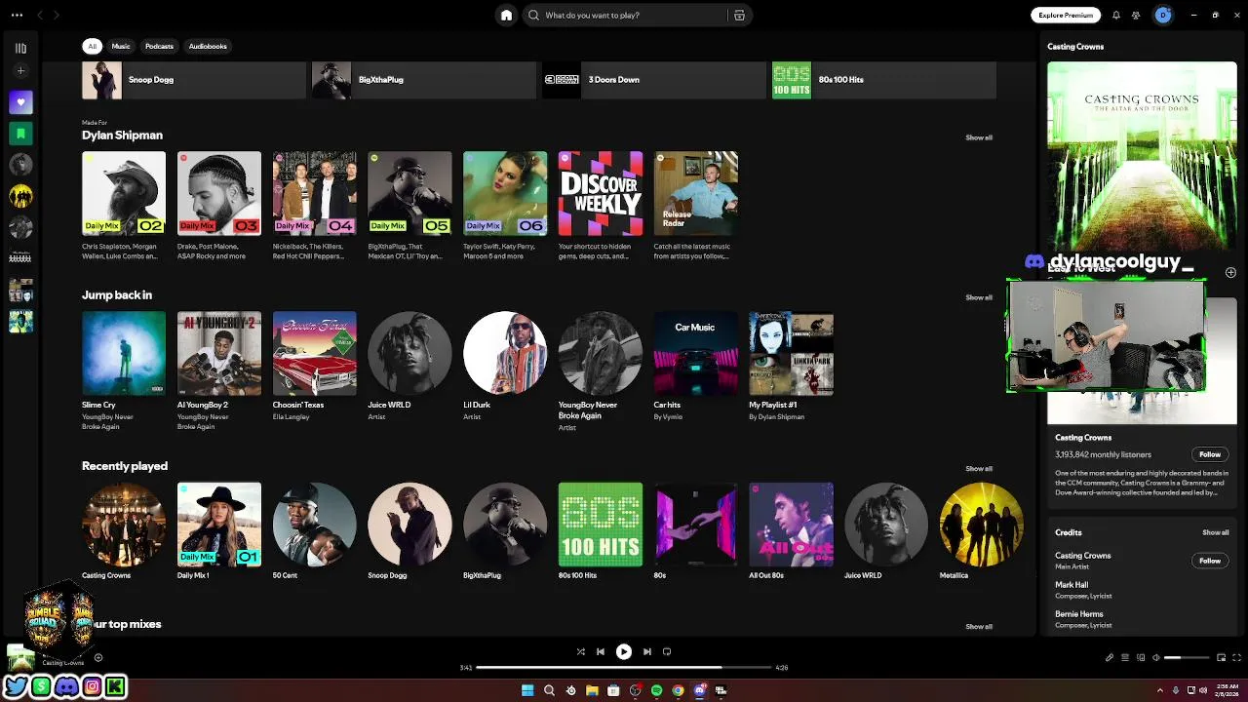1248x702 pixels.
Task: Open Discord icon in bottom-left overlay
Action: [x=66, y=687]
